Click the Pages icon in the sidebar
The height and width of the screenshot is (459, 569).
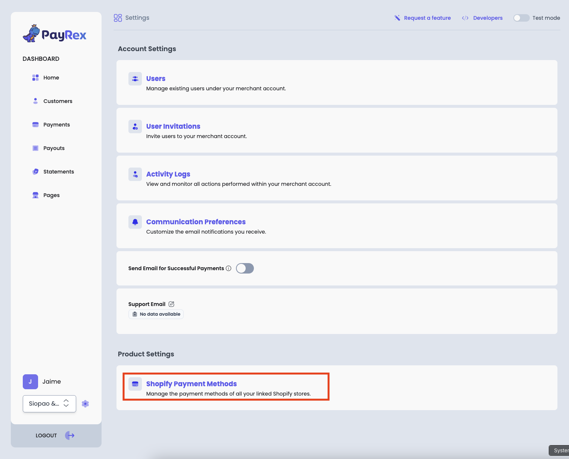[35, 195]
